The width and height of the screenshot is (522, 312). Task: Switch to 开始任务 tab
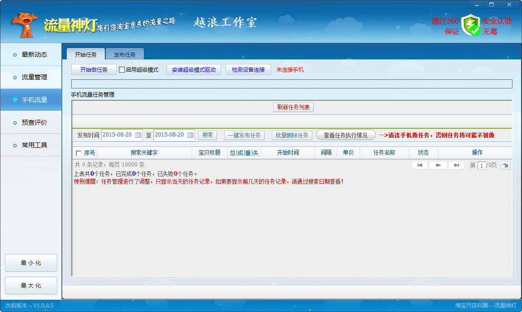(85, 54)
